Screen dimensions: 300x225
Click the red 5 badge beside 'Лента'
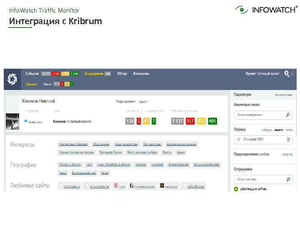click(x=62, y=84)
